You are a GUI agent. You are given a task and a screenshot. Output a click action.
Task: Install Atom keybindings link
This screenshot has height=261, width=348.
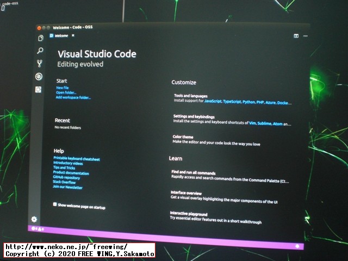[278, 123]
